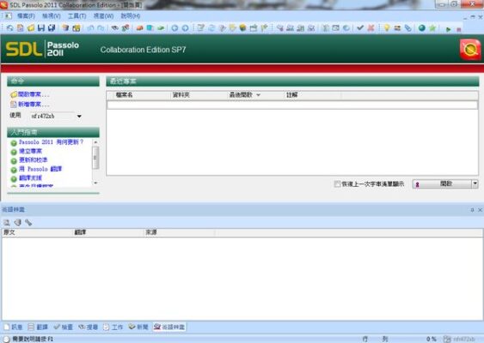Screen dimensions: 484x343
Task: Click the blue right-arrow next icon
Action: (185, 28)
